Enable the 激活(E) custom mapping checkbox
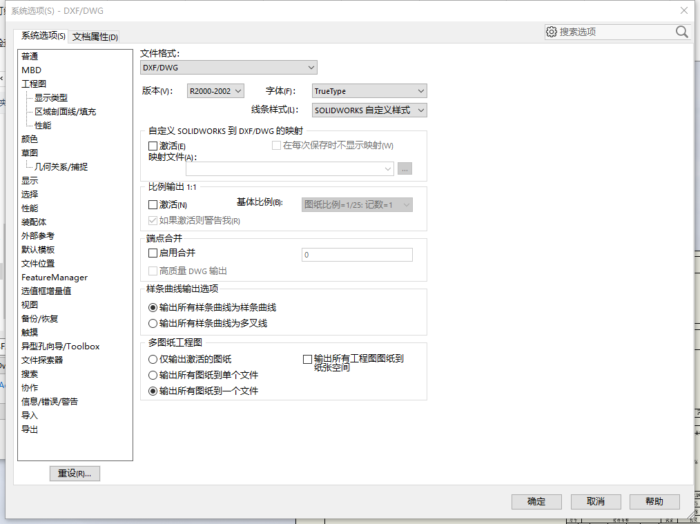 153,146
